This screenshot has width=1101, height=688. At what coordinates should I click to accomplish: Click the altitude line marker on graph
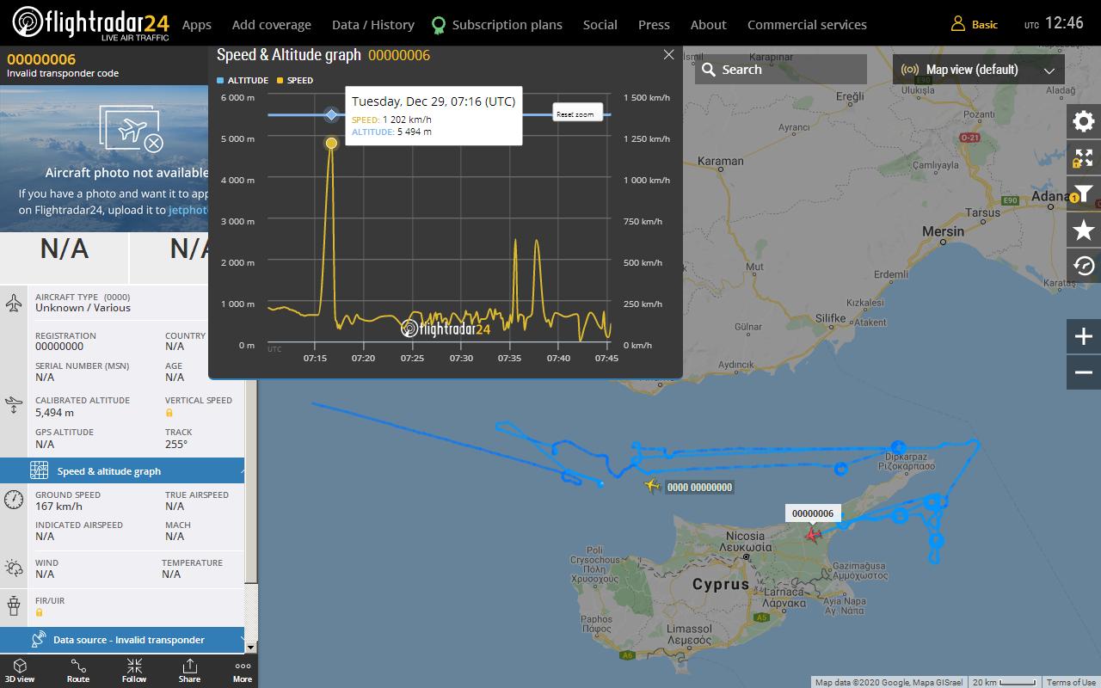(x=331, y=114)
